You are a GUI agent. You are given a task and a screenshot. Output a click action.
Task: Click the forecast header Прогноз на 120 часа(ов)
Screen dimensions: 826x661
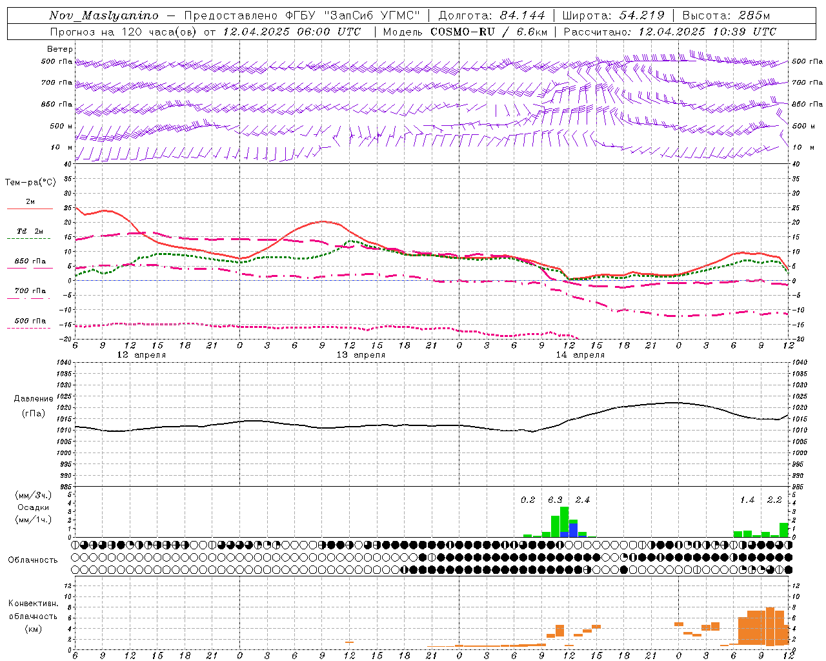(124, 32)
